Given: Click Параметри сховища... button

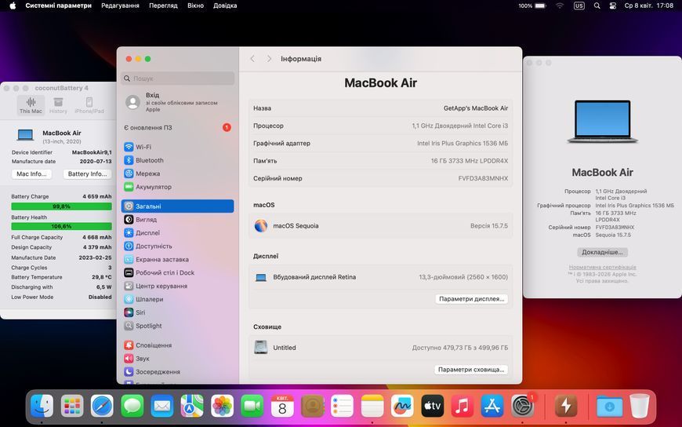Looking at the screenshot, I should tap(471, 370).
